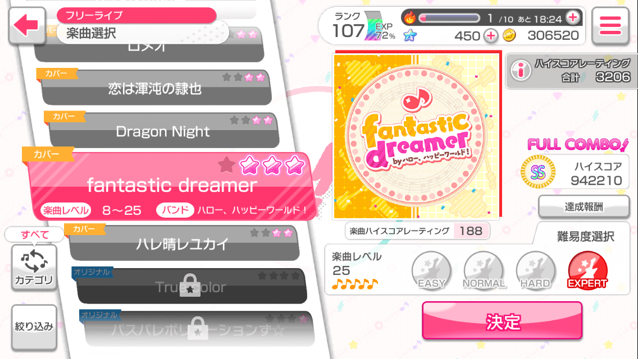Choose the ハレ晴レユカイ song
The width and height of the screenshot is (638, 359).
(183, 243)
